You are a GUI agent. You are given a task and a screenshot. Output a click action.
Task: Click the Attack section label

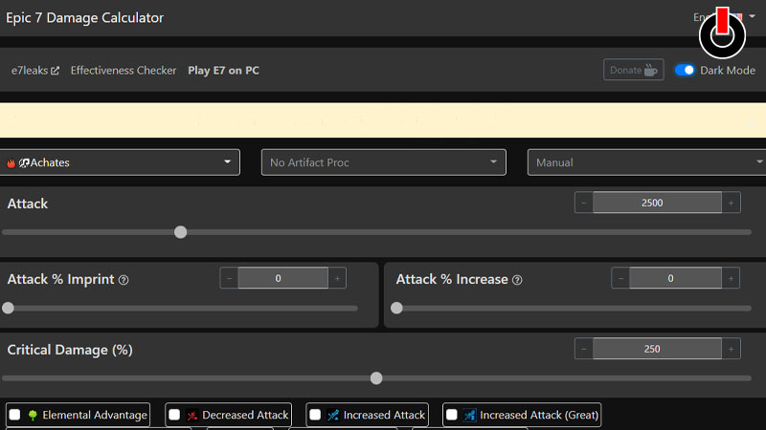coord(28,204)
